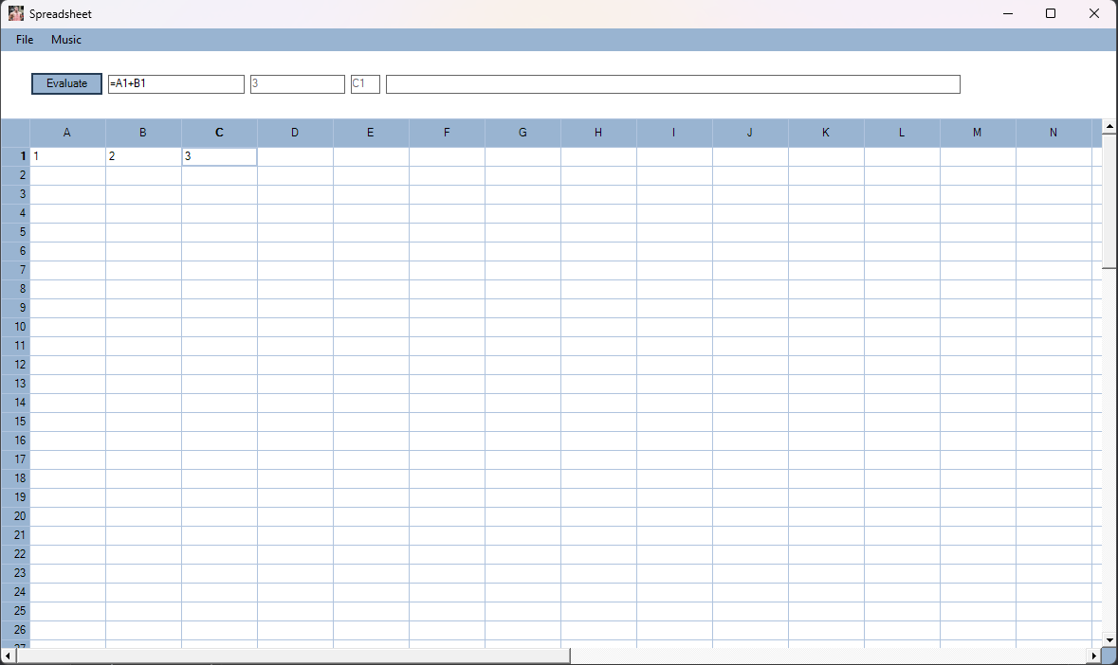Open the File menu
The height and width of the screenshot is (665, 1118).
(x=25, y=40)
